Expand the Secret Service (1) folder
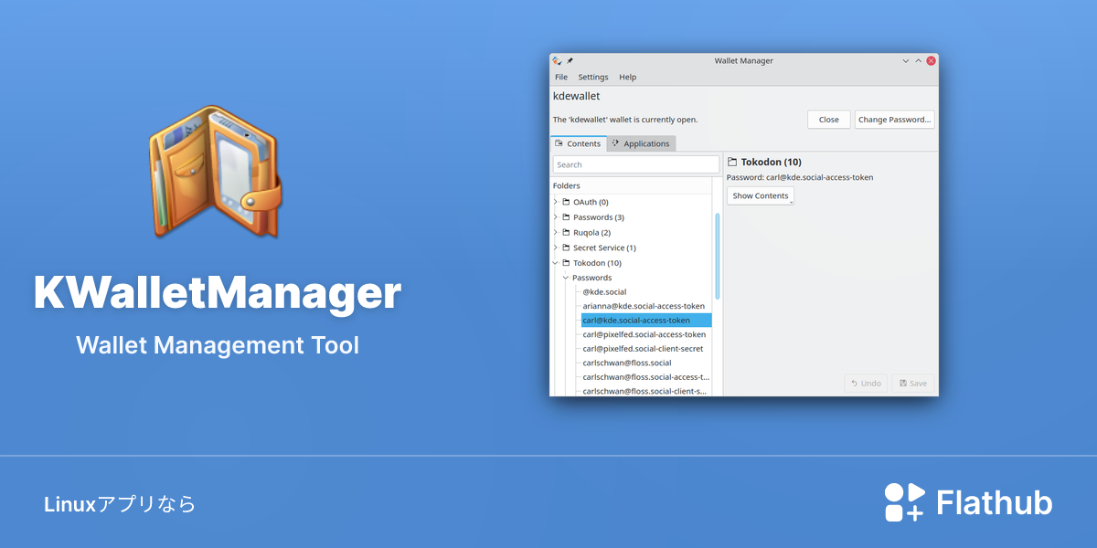 (x=555, y=248)
